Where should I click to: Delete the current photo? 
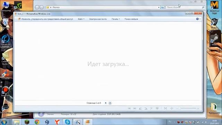click(x=151, y=108)
